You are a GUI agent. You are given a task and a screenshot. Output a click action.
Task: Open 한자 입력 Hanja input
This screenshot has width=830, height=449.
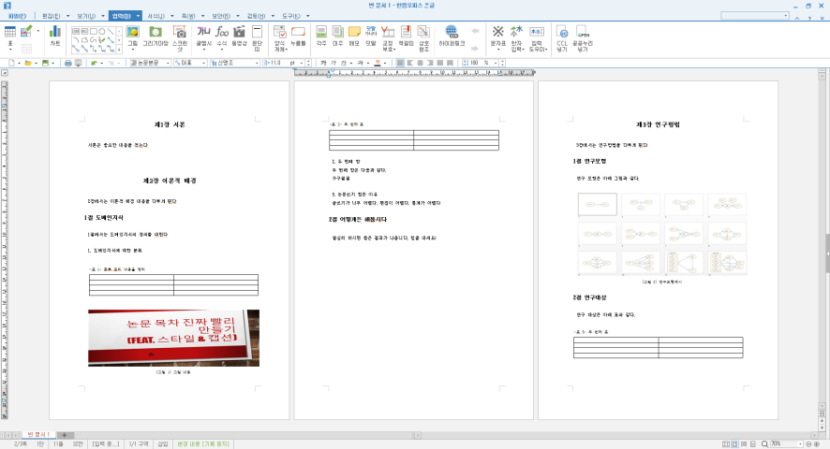516,38
